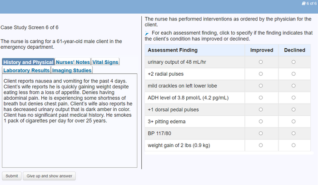Click the page counter icon at top right

(x=303, y=3)
